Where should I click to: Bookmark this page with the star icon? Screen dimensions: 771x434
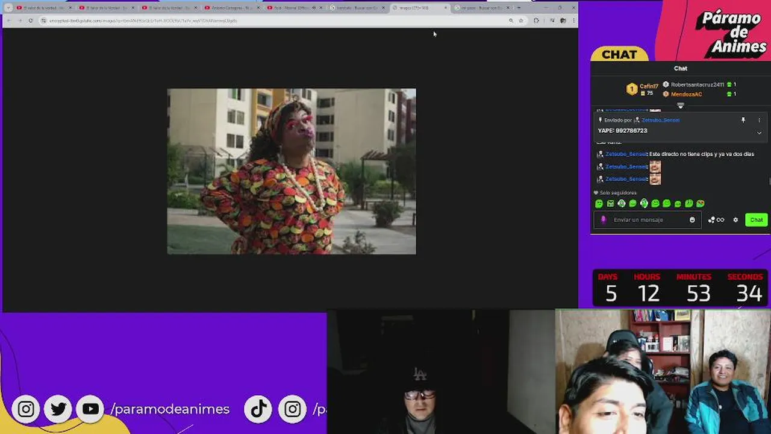[x=521, y=20]
